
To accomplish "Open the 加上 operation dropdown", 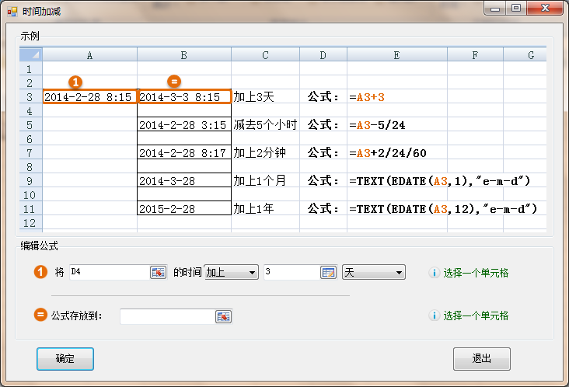I will (231, 272).
